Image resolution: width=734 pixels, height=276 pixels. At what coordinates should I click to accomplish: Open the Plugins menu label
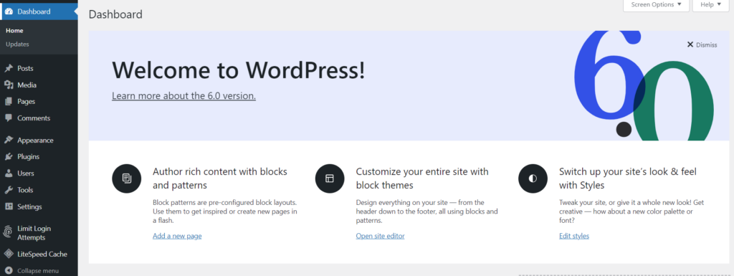click(29, 157)
